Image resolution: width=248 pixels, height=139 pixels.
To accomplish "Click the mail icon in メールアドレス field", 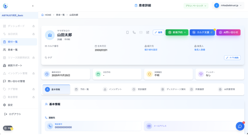I will pos(149,126).
